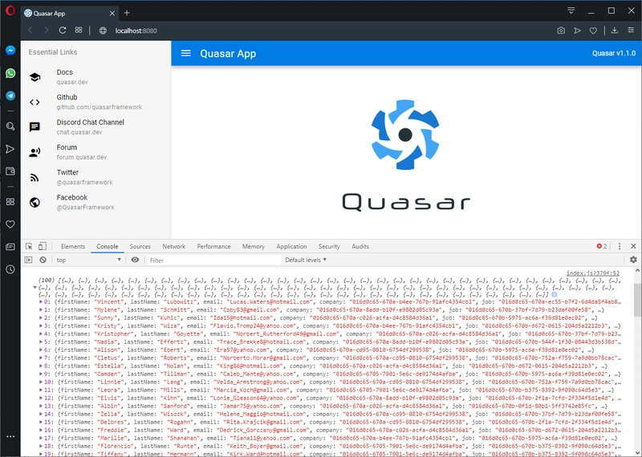Go forward to the next page
Screen dimensions: 642x457
pyautogui.click(x=46, y=30)
